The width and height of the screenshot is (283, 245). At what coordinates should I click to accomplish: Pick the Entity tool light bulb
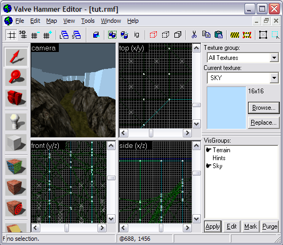(x=16, y=122)
